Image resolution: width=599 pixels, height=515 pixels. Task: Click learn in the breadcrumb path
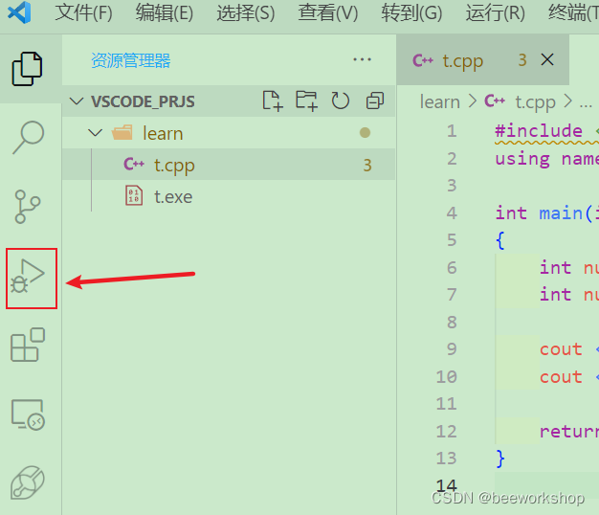[x=440, y=102]
